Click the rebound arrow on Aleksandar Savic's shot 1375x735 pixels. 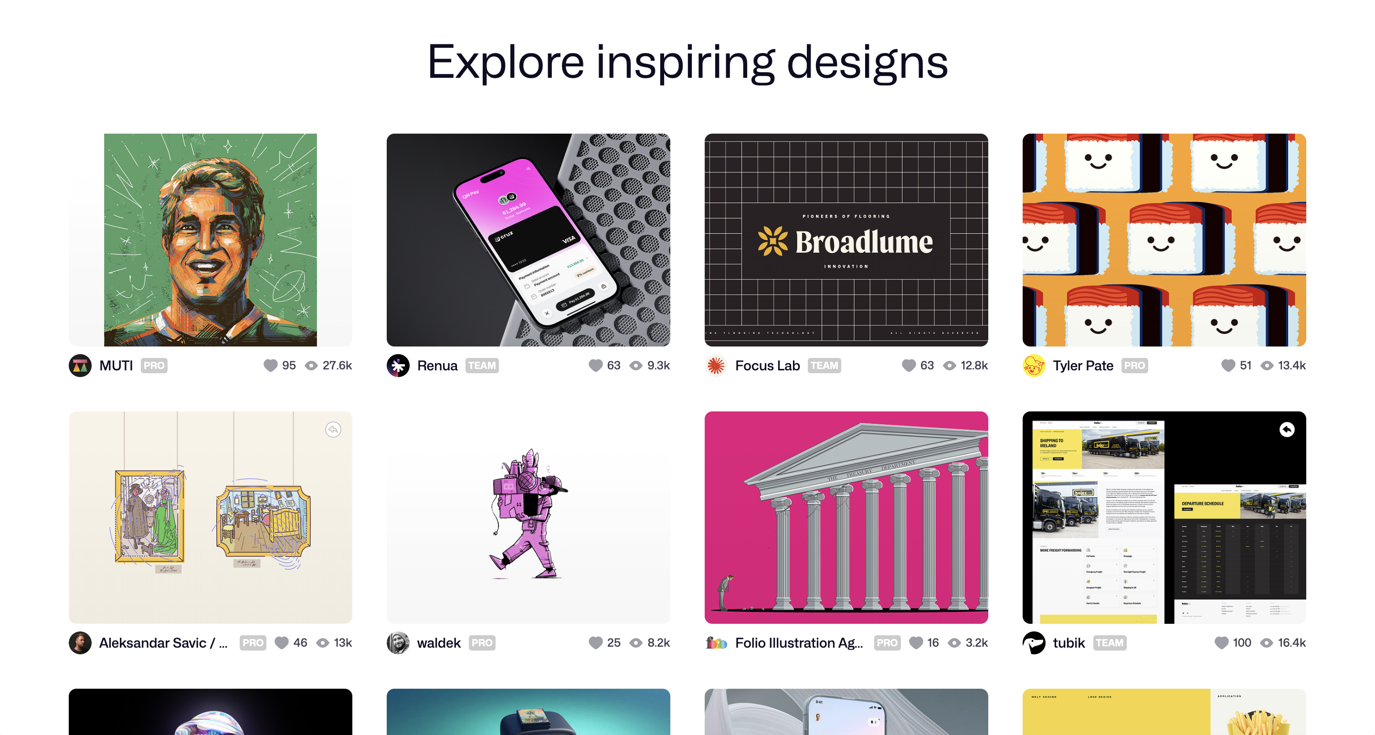tap(333, 430)
